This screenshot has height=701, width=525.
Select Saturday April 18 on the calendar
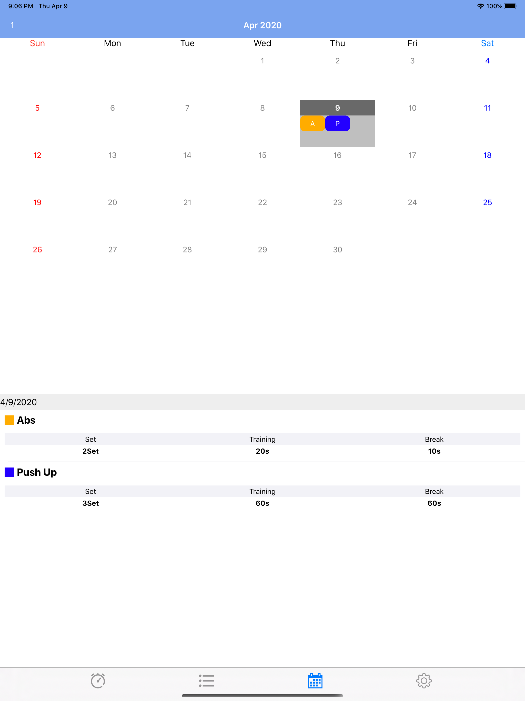tap(487, 155)
